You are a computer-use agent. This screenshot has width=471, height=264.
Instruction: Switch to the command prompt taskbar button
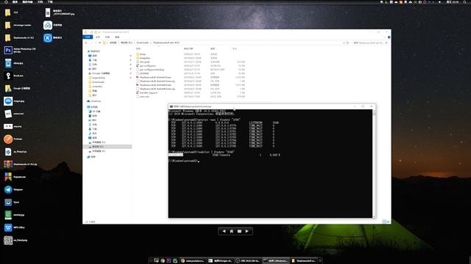pos(275,261)
